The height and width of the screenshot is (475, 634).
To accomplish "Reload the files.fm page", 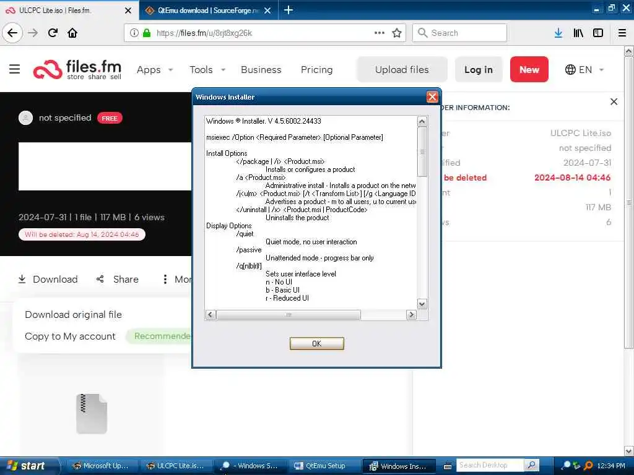I will coord(53,33).
